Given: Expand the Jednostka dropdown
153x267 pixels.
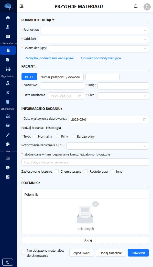Looking at the screenshot, I should click(x=95, y=30).
